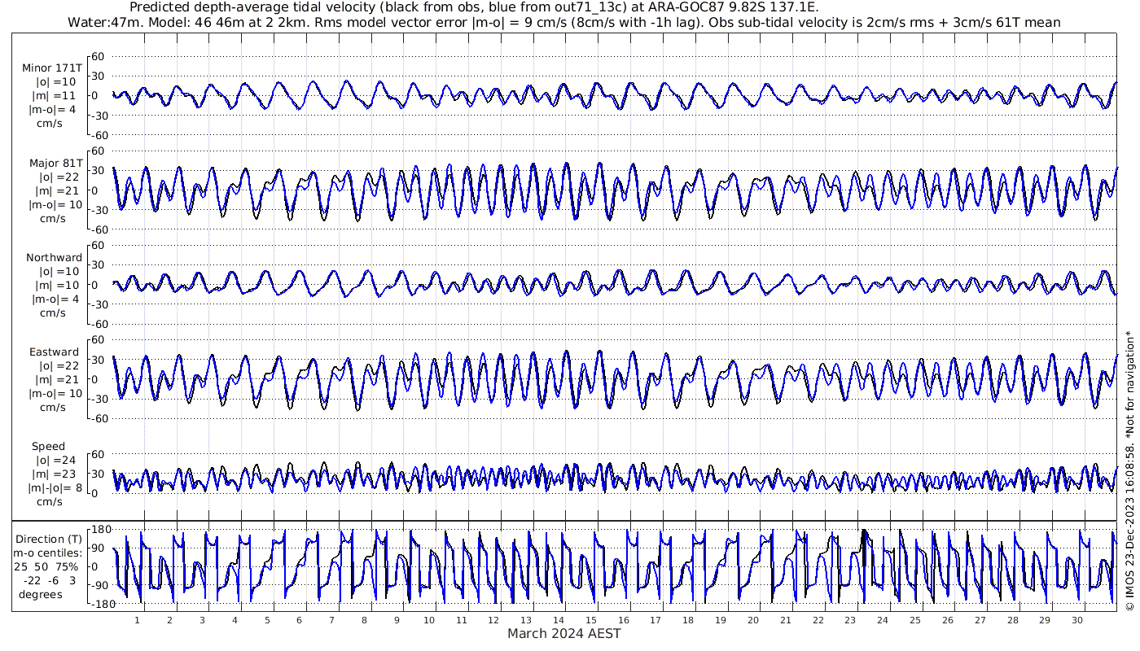The height and width of the screenshot is (651, 1140).
Task: Click the 'Major 81T' panel label
Action: click(55, 163)
